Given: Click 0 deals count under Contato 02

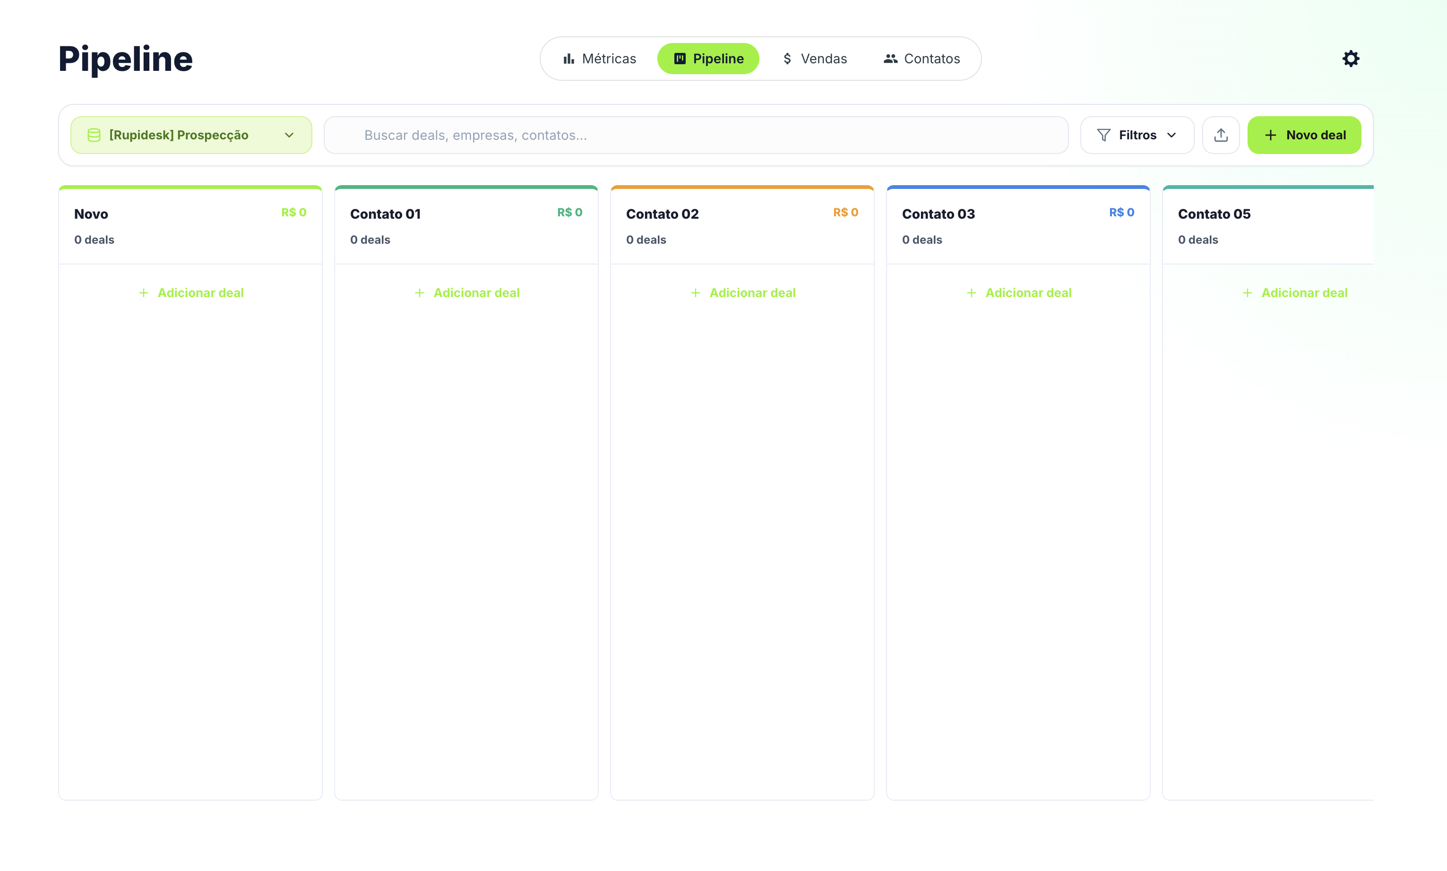Looking at the screenshot, I should [646, 240].
